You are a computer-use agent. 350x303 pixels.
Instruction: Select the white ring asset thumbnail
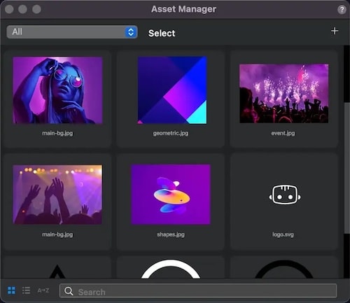pos(171,269)
